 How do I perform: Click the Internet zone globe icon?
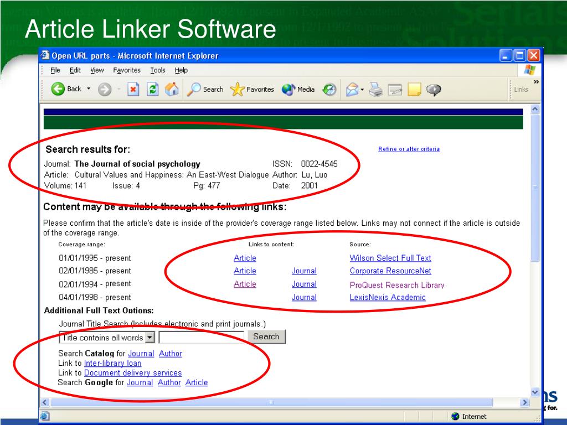click(455, 416)
